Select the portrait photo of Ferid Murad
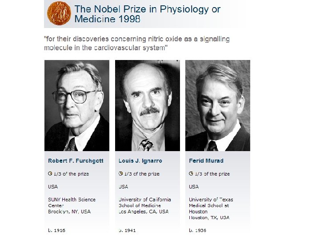320x240 pixels. click(x=218, y=105)
